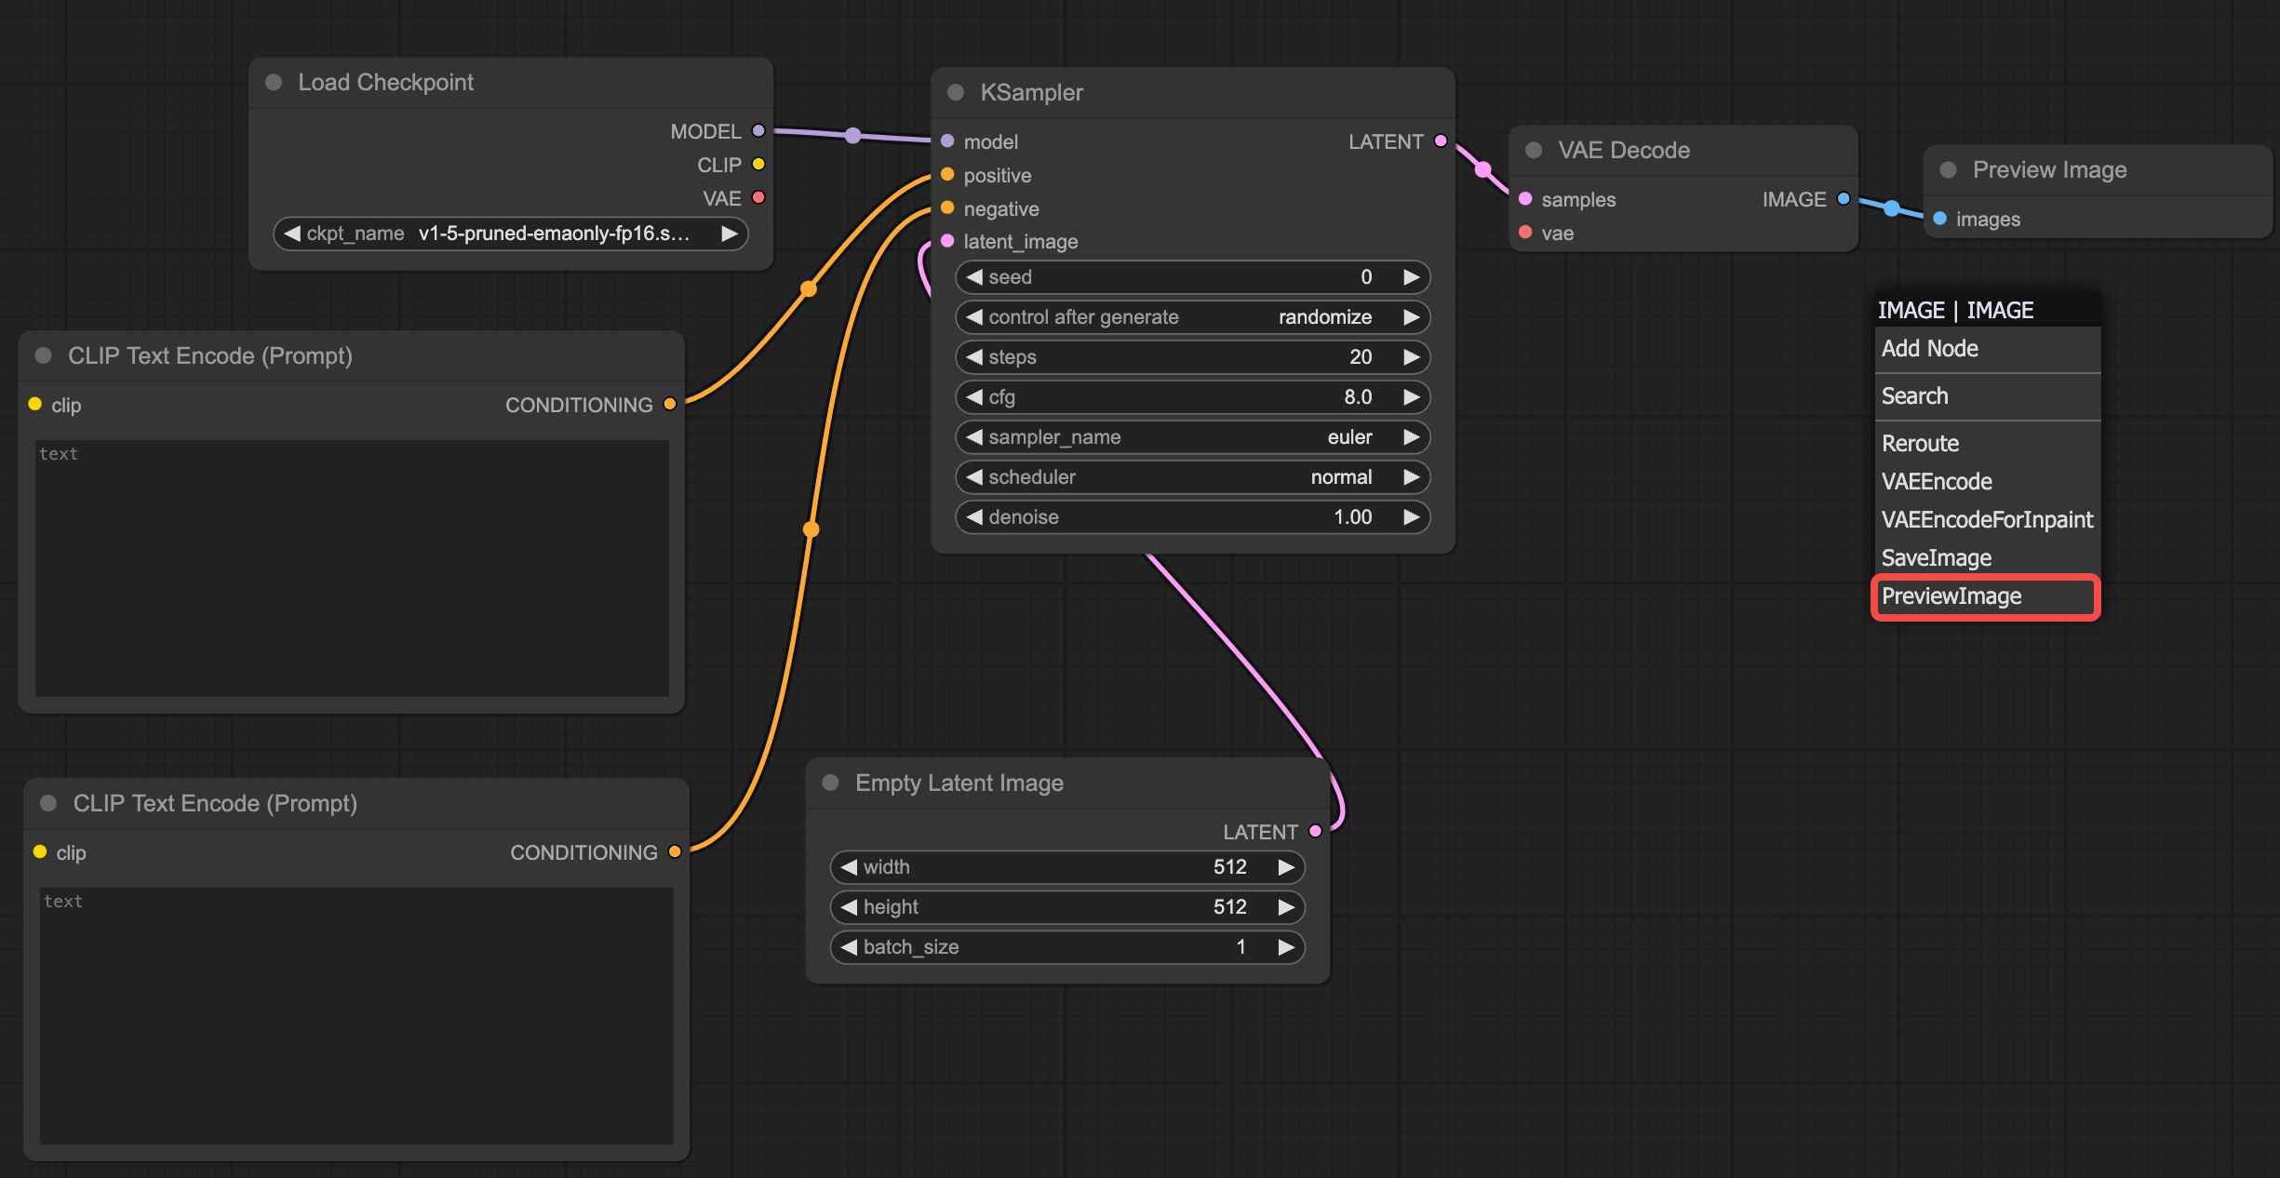Click the midpoint dot on the positive conditioning link
This screenshot has height=1178, width=2280.
click(809, 289)
